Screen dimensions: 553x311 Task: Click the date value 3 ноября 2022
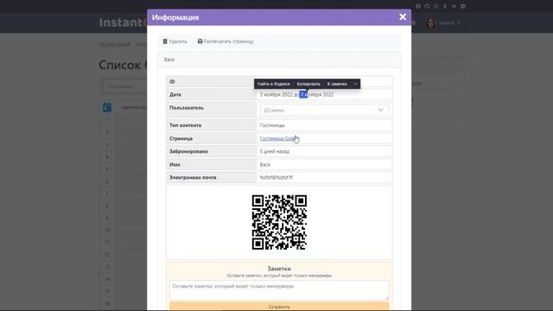(276, 94)
